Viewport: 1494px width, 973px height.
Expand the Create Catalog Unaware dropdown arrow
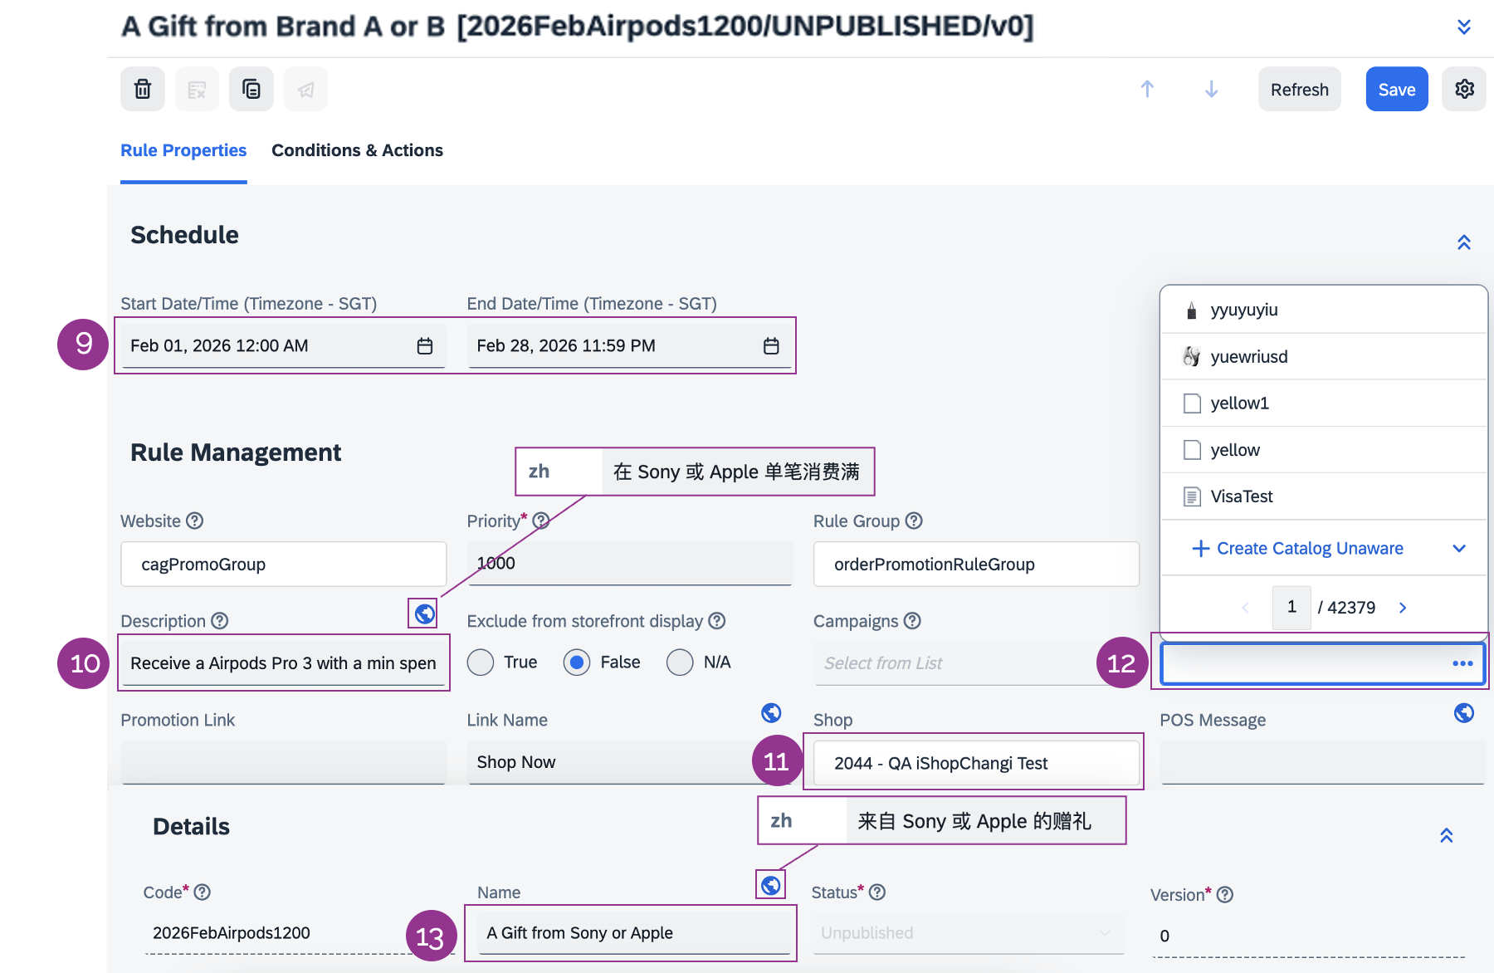1459,549
